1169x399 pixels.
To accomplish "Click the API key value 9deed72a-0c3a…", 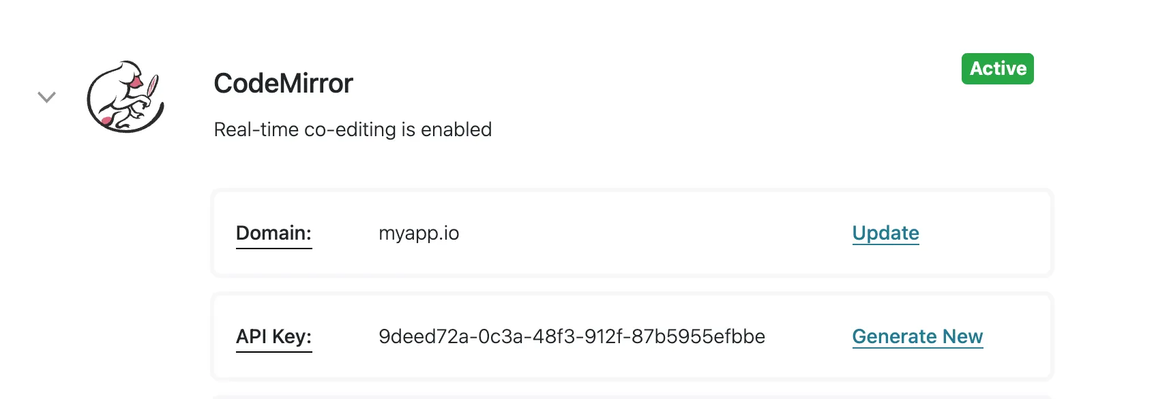I will pos(572,337).
